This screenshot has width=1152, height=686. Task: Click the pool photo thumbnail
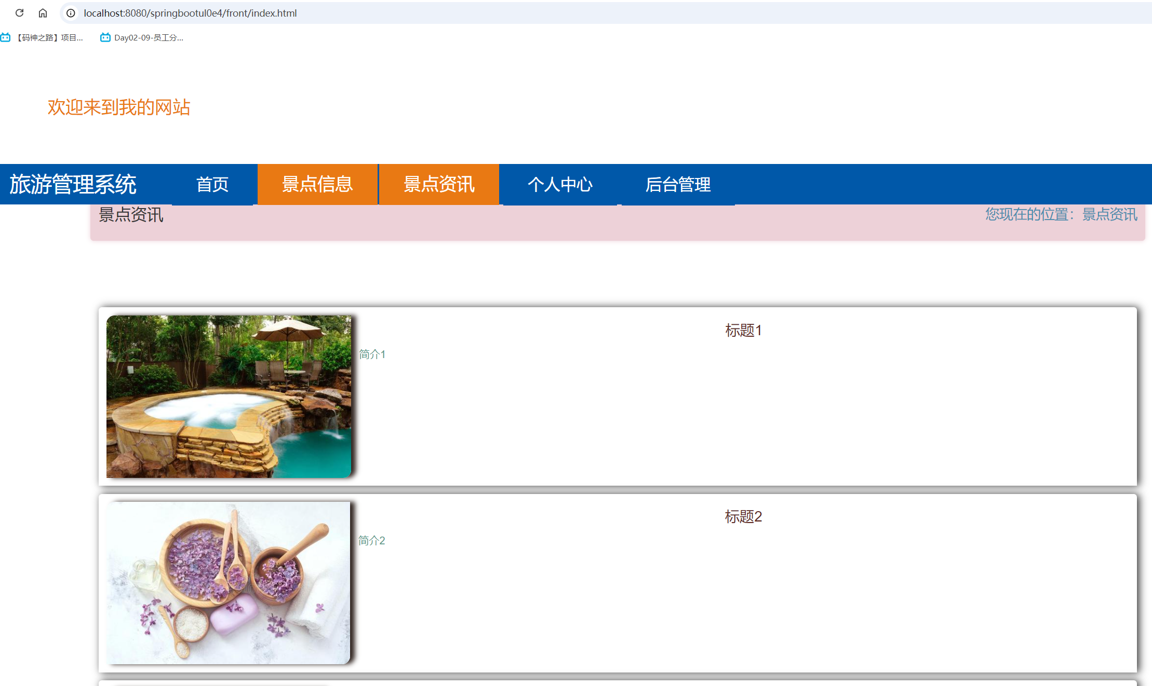tap(229, 396)
